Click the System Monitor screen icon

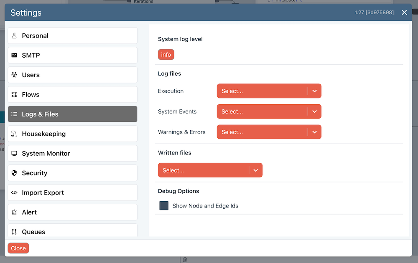tap(14, 154)
